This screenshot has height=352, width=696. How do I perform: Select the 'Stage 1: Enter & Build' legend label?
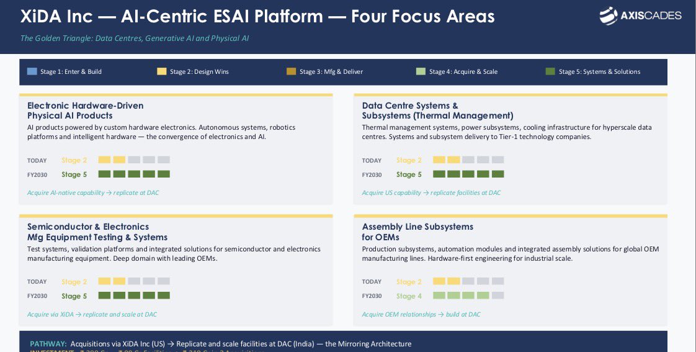[71, 71]
